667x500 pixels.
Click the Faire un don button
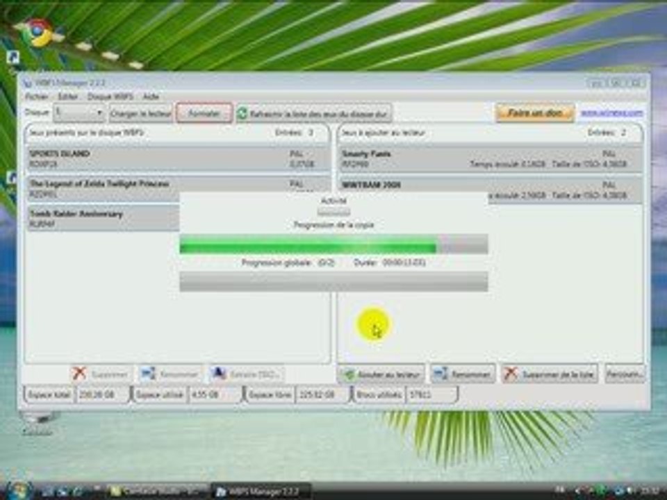tap(535, 113)
